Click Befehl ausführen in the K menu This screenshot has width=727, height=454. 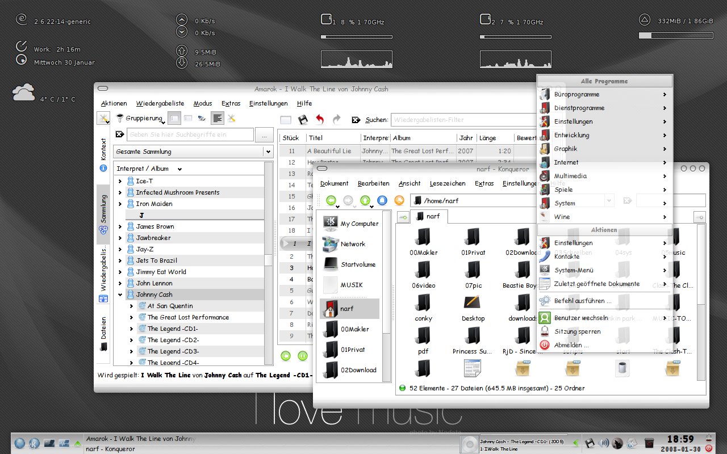(604, 301)
